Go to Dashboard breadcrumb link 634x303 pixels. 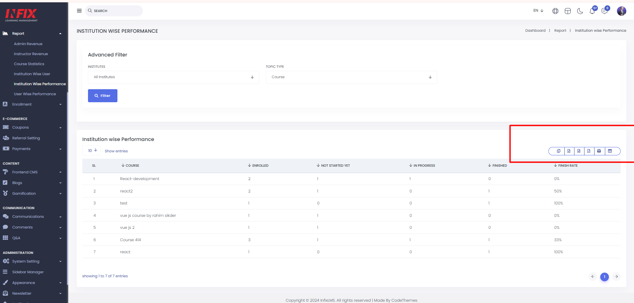point(535,30)
